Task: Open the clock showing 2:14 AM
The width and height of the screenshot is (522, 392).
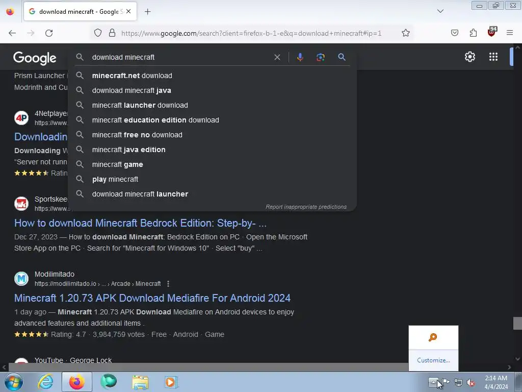Action: [495, 382]
